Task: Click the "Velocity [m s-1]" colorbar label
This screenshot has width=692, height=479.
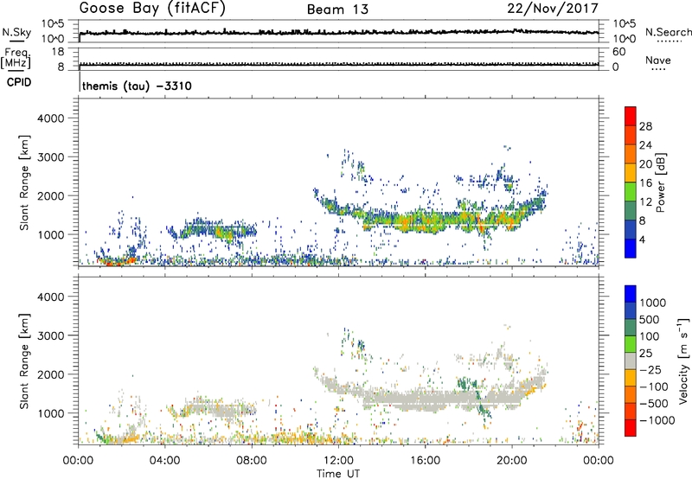Action: click(683, 361)
